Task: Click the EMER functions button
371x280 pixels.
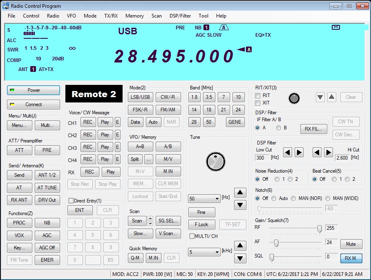Action: coord(47,260)
